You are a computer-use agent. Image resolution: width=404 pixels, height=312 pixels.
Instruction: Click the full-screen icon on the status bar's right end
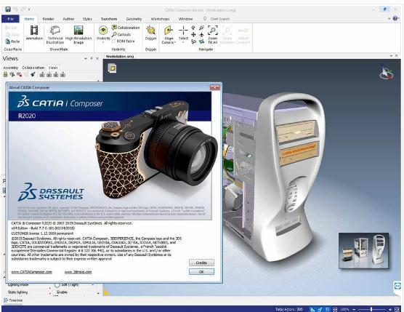[x=397, y=309]
